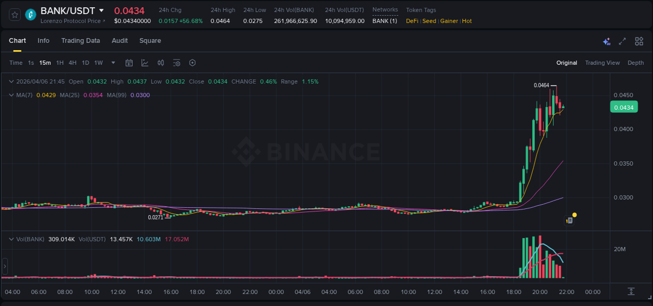Click the Networks BANK (1) entry
The height and width of the screenshot is (306, 653).
click(384, 21)
